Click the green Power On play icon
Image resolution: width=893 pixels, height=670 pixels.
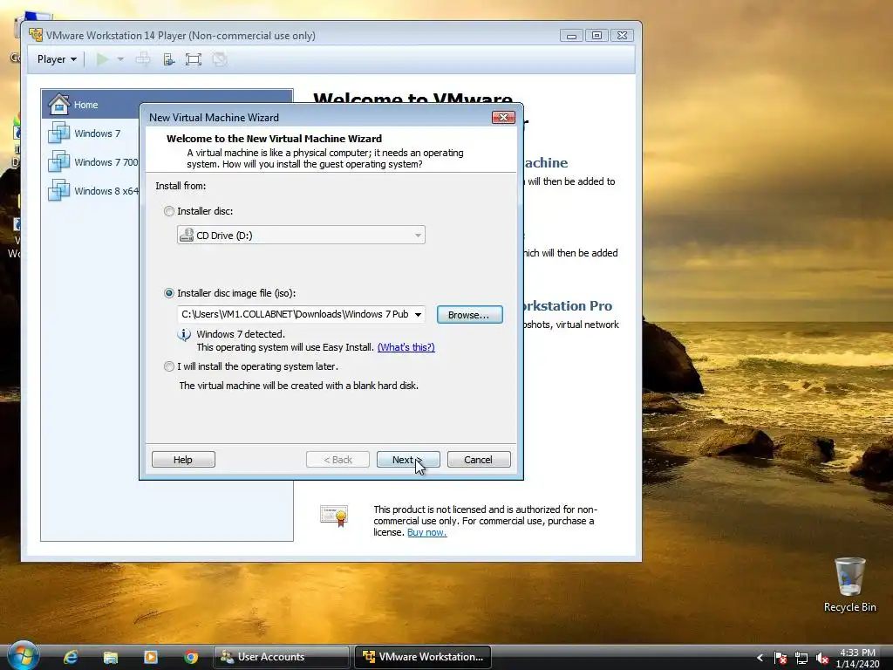tap(103, 59)
